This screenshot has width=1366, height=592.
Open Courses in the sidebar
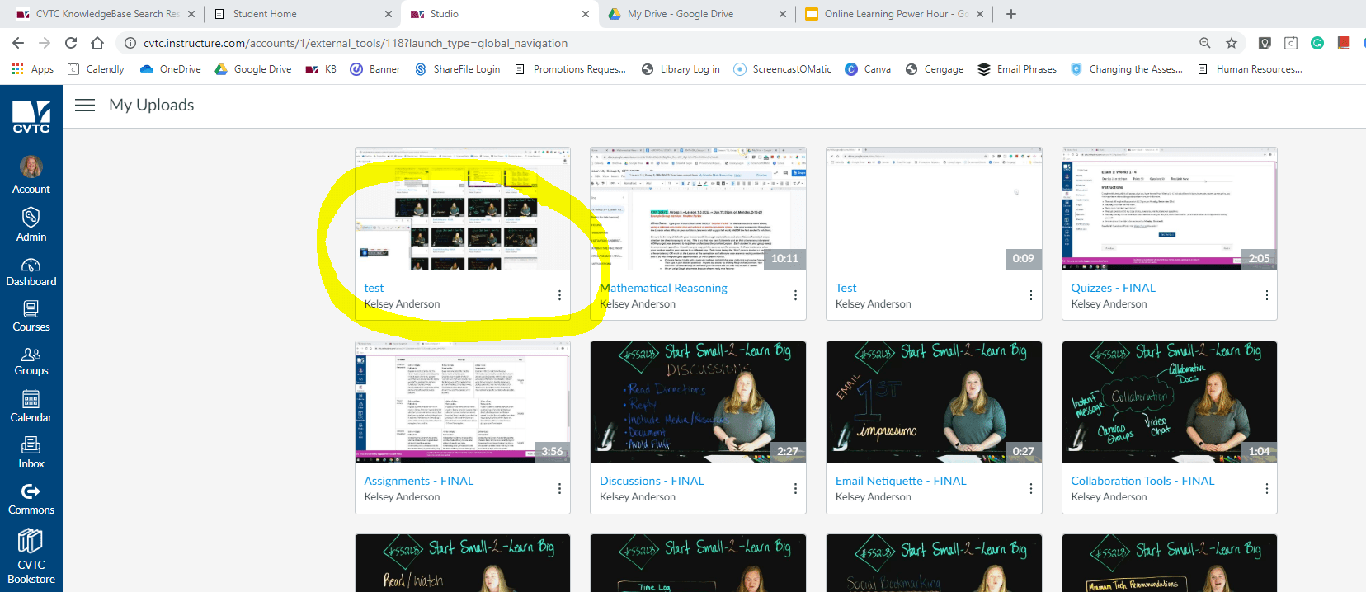point(31,316)
